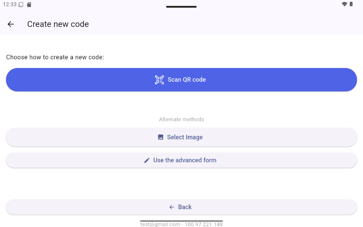Click the pencil icon for the advanced form
Screen dimensions: 363x227
coord(147,160)
